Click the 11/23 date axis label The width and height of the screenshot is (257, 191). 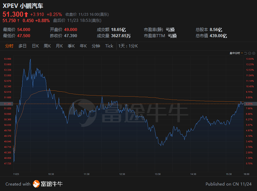pos(16,174)
